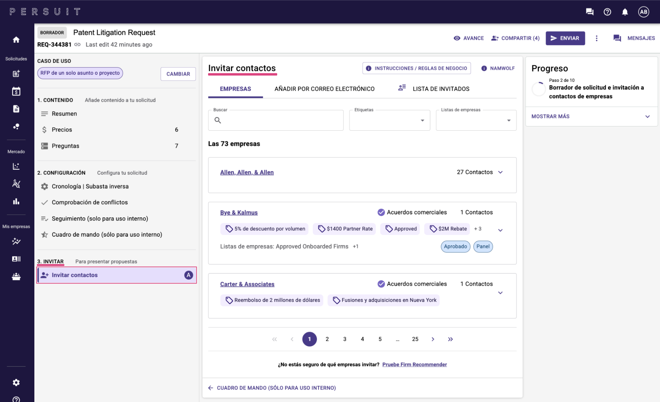Open bar chart icon under Mercado

coord(16,201)
